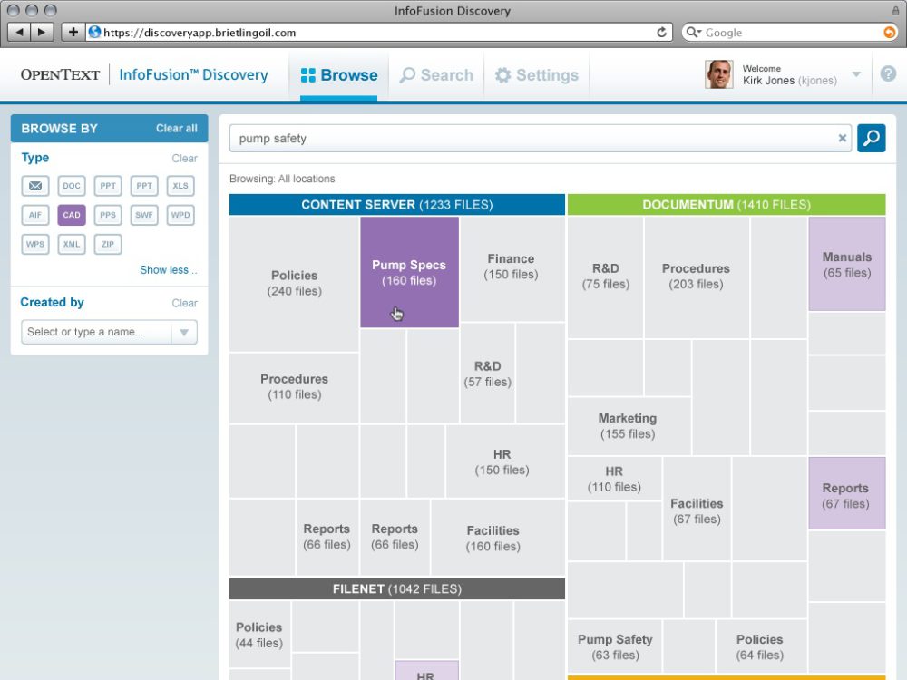907x680 pixels.
Task: Toggle XML file type filter
Action: [x=72, y=244]
